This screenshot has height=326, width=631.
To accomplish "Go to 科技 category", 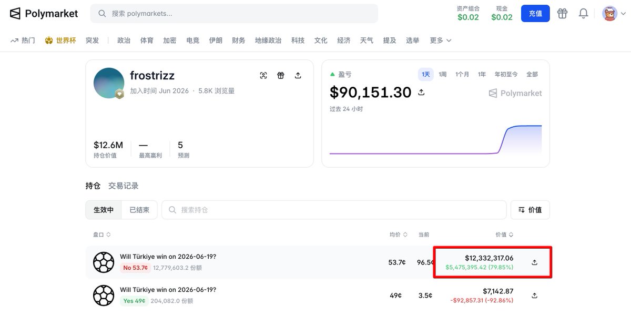I will coord(298,40).
